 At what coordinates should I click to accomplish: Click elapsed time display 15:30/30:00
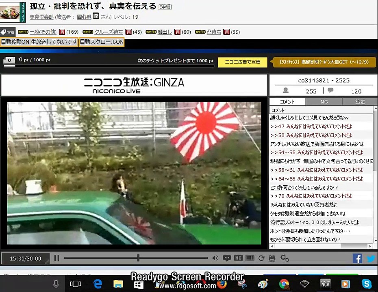(25, 259)
